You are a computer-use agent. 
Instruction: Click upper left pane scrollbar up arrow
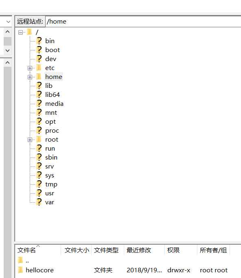pyautogui.click(x=8, y=32)
